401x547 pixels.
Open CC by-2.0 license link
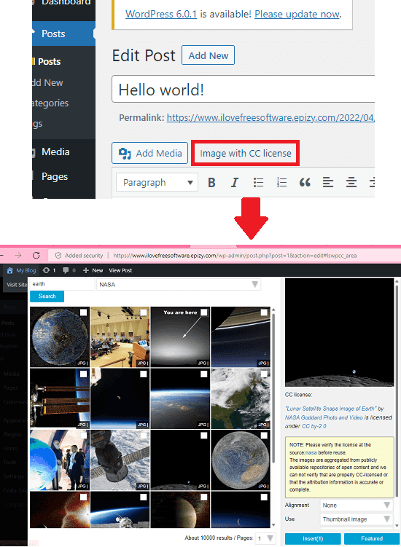coord(314,426)
